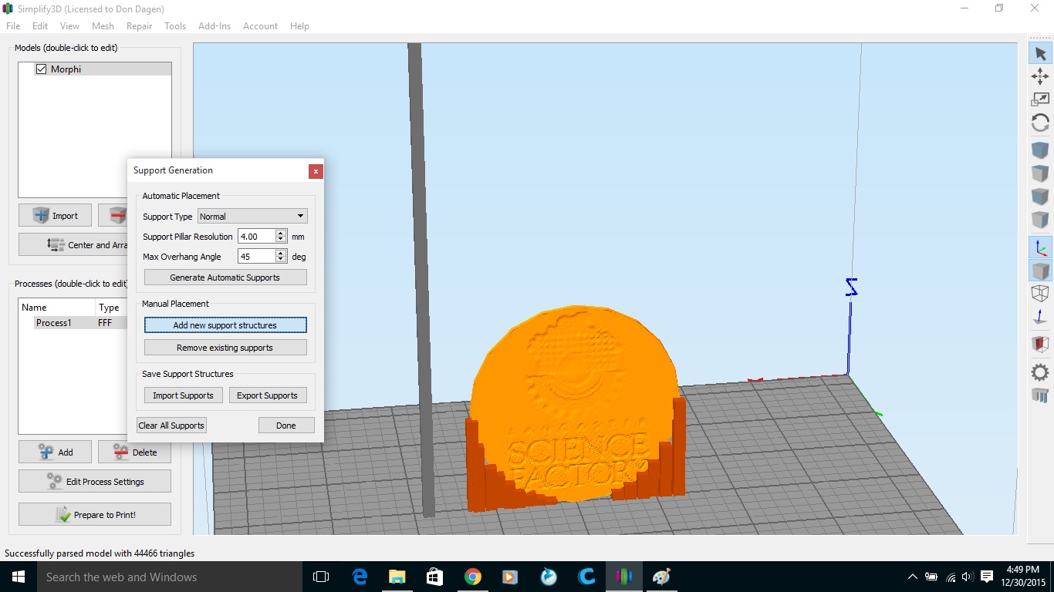The height and width of the screenshot is (592, 1054).
Task: Click the FFF type cell
Action: coord(106,323)
